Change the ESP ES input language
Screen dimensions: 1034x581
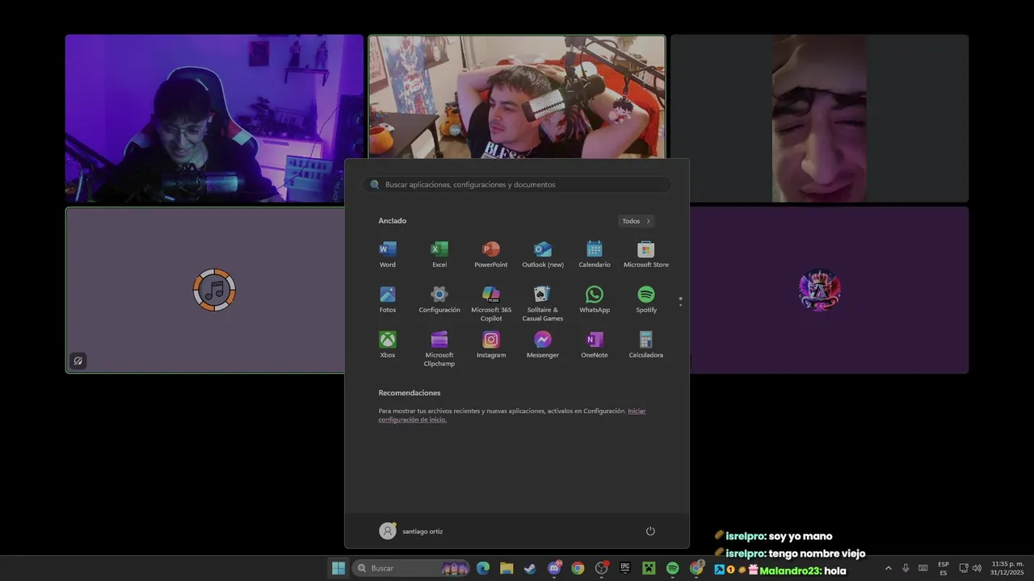(944, 568)
